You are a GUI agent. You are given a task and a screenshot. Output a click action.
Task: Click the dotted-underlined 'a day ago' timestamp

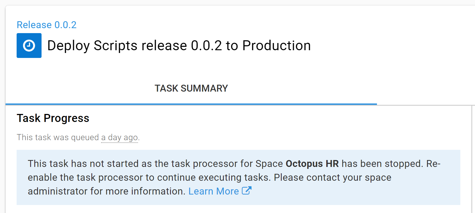click(119, 137)
